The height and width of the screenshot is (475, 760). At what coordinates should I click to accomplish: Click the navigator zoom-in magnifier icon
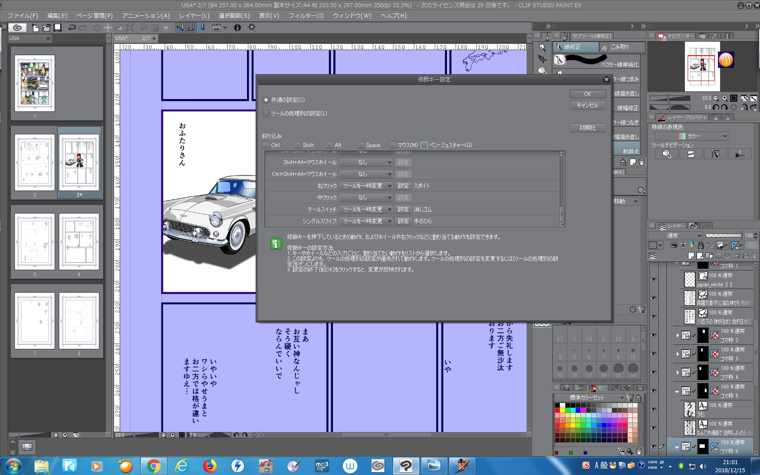pos(724,98)
